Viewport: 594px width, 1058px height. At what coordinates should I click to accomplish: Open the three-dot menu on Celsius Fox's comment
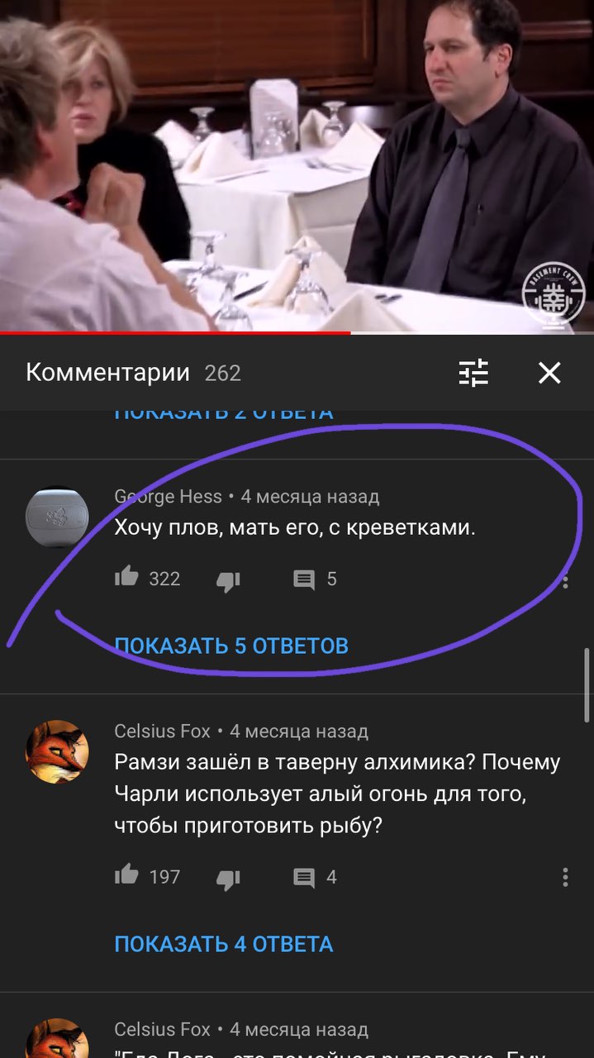click(566, 877)
